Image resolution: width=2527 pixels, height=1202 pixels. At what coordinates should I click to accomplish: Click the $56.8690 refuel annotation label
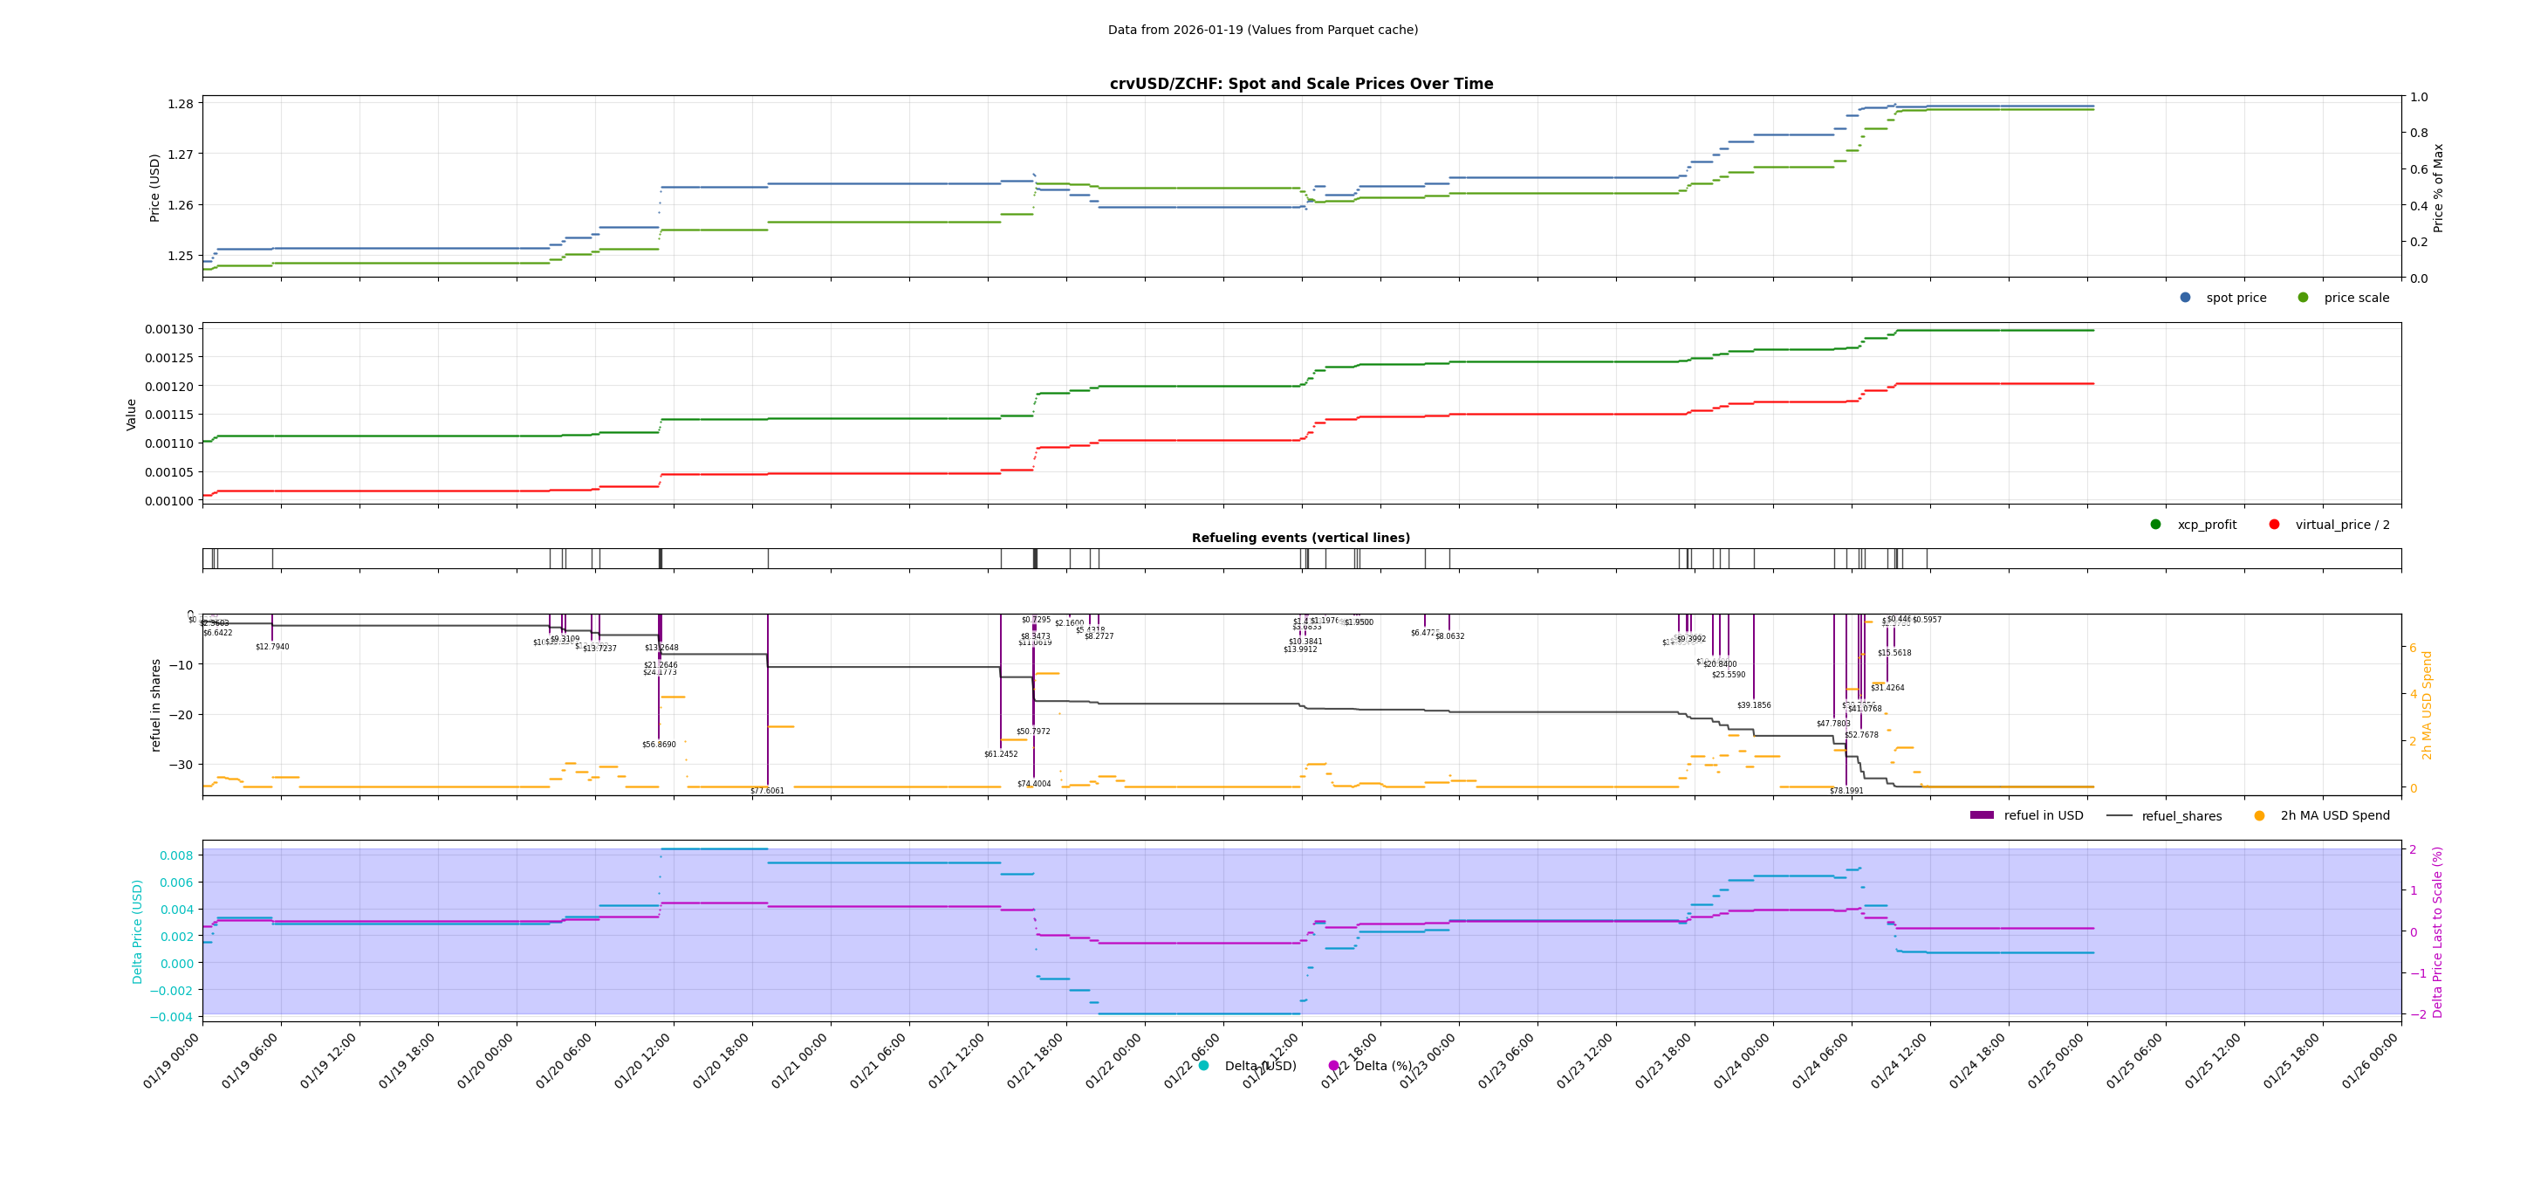coord(658,745)
